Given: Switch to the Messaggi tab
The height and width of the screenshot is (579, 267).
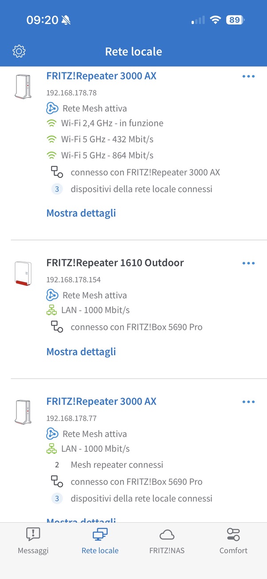Looking at the screenshot, I should tap(33, 541).
